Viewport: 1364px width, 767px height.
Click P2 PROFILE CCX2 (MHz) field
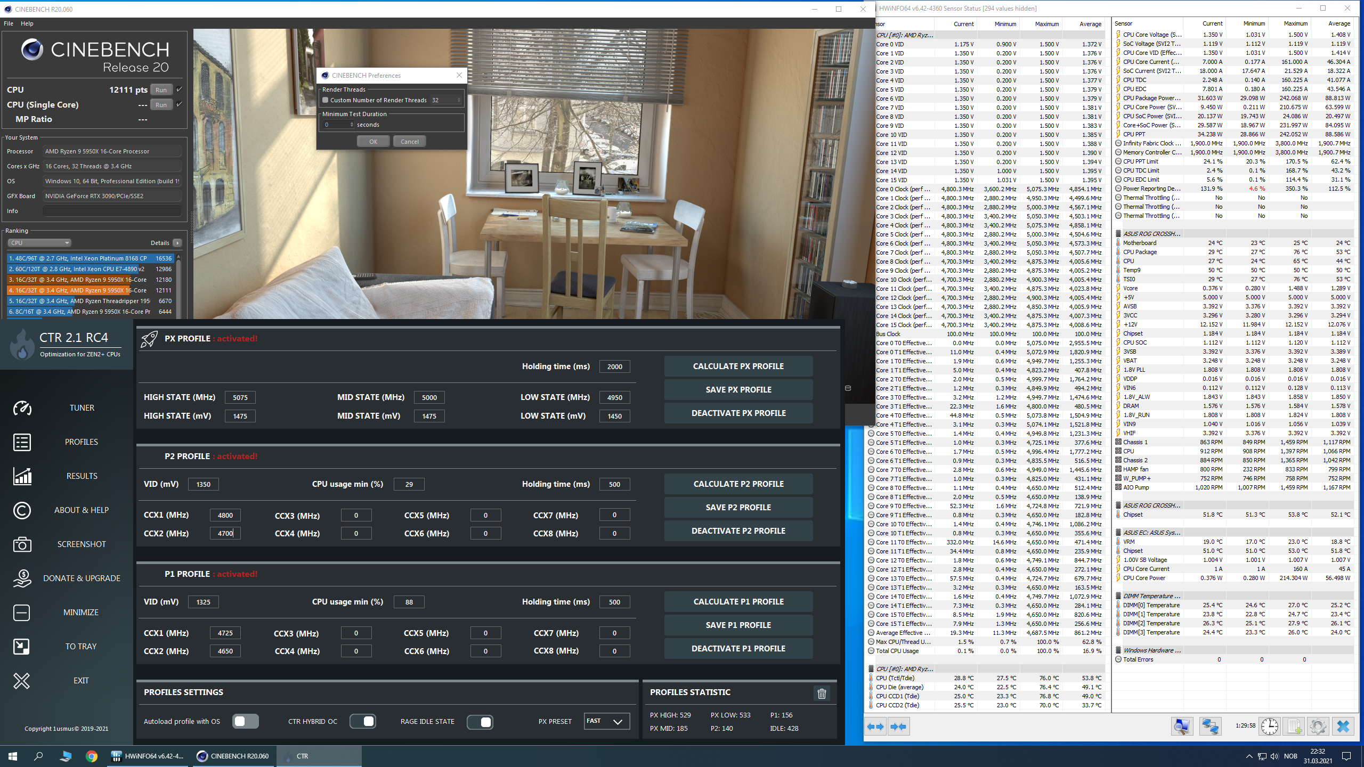pos(225,533)
